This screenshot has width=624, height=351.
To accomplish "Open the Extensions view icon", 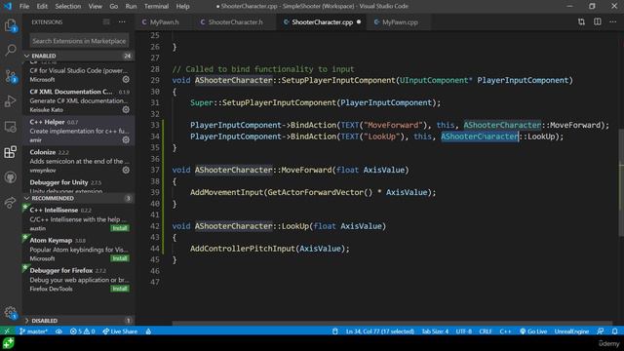I will point(11,152).
